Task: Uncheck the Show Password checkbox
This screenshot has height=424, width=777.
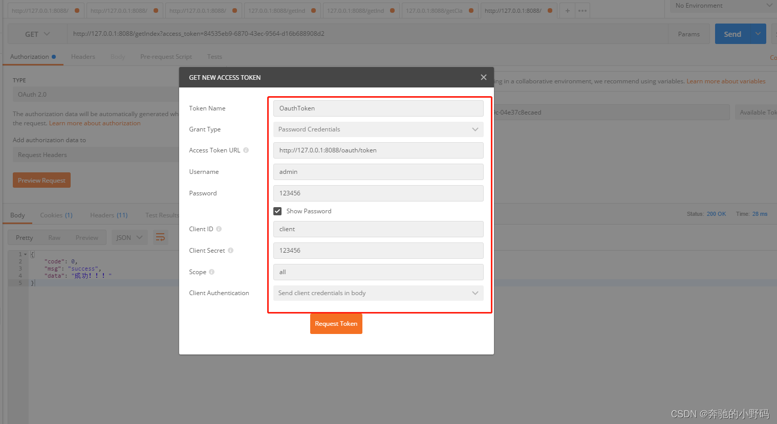Action: click(277, 211)
